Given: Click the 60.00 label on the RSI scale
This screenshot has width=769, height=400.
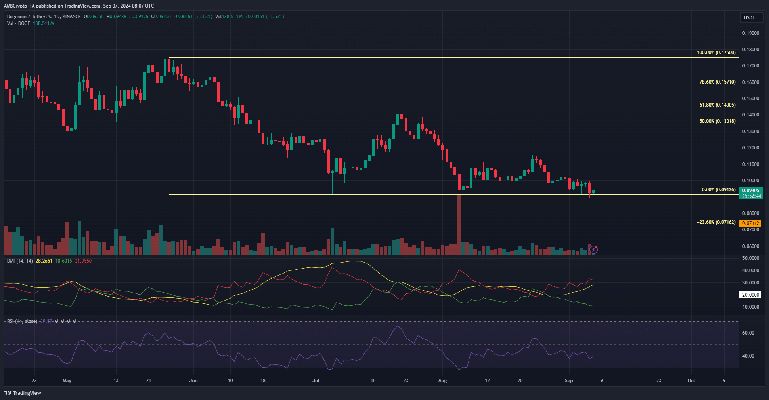Looking at the screenshot, I should pyautogui.click(x=748, y=333).
